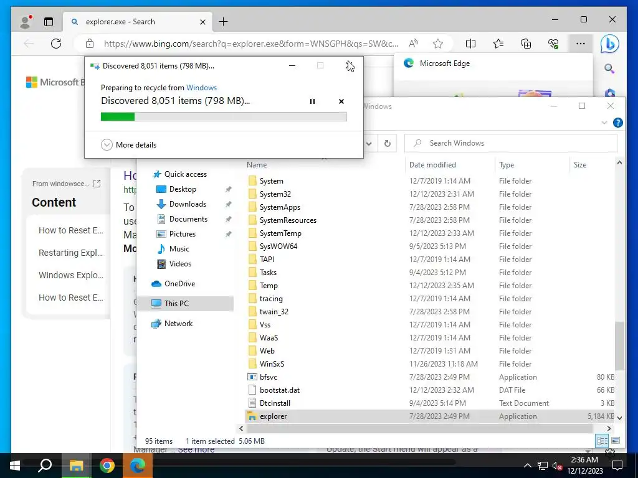
Task: Open File Explorer from the taskbar
Action: [76, 466]
